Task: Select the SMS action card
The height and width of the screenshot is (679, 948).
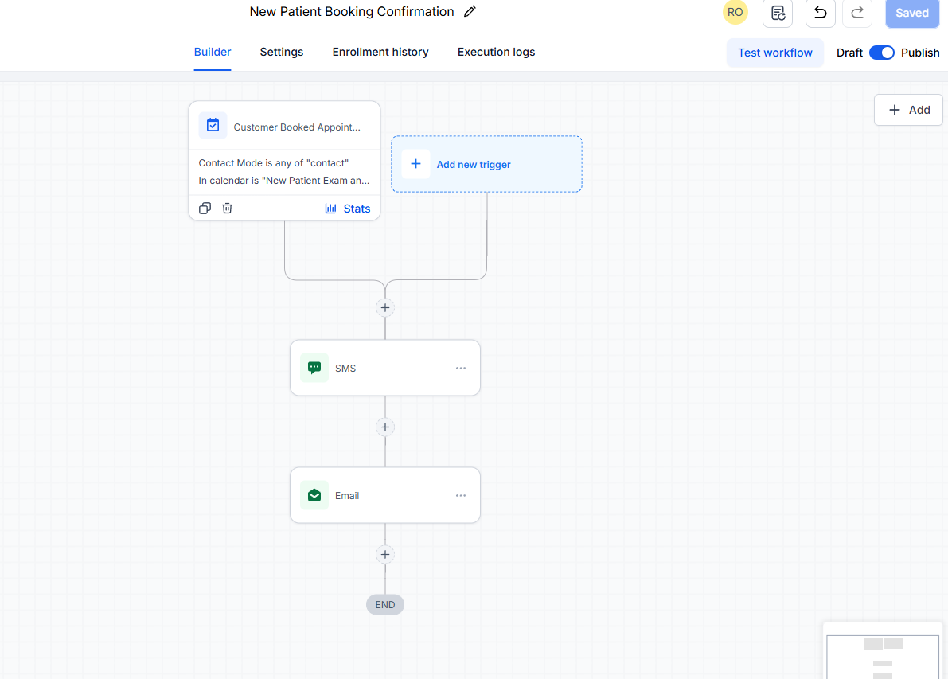Action: 385,369
